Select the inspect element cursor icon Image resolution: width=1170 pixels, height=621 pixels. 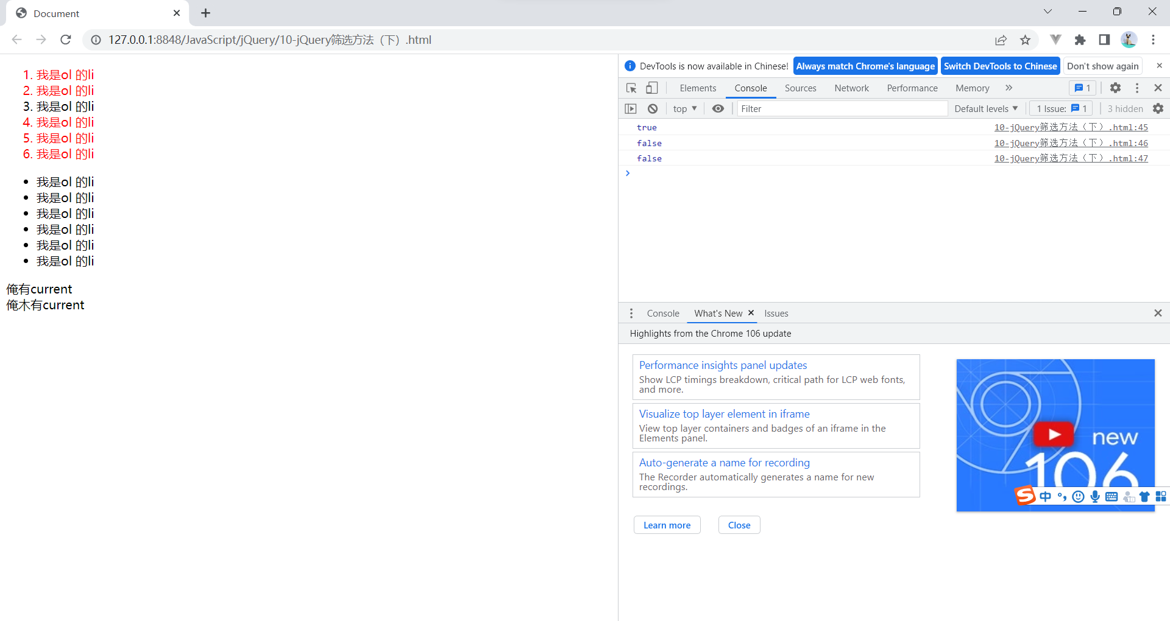pos(631,88)
